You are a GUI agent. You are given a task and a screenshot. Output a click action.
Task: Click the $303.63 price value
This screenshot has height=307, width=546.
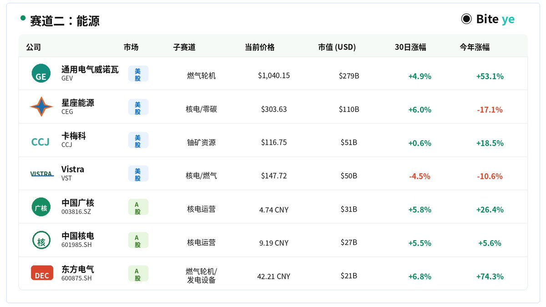pos(274,109)
